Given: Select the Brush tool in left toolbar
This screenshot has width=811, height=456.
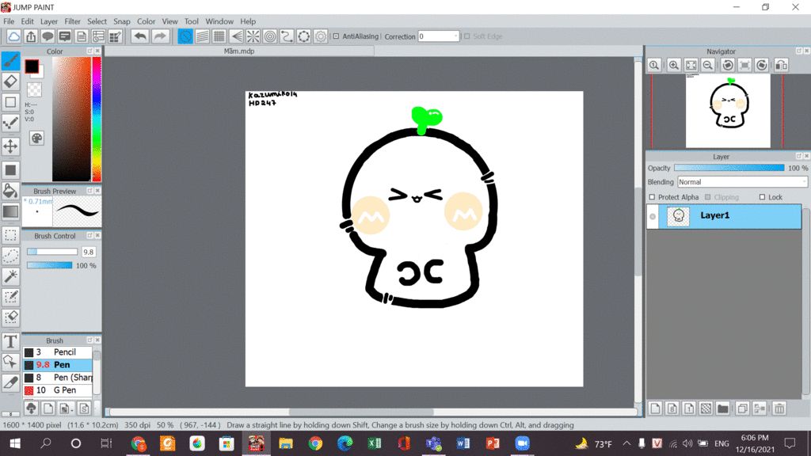Looking at the screenshot, I should tap(10, 60).
